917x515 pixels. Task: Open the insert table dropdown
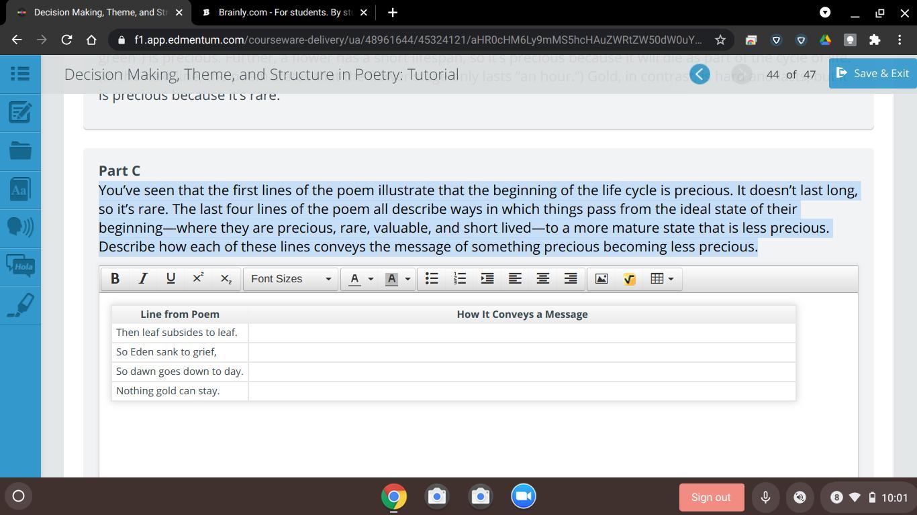(663, 279)
